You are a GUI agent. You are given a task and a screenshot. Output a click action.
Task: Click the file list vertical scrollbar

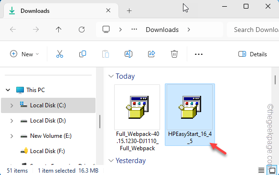(x=275, y=80)
